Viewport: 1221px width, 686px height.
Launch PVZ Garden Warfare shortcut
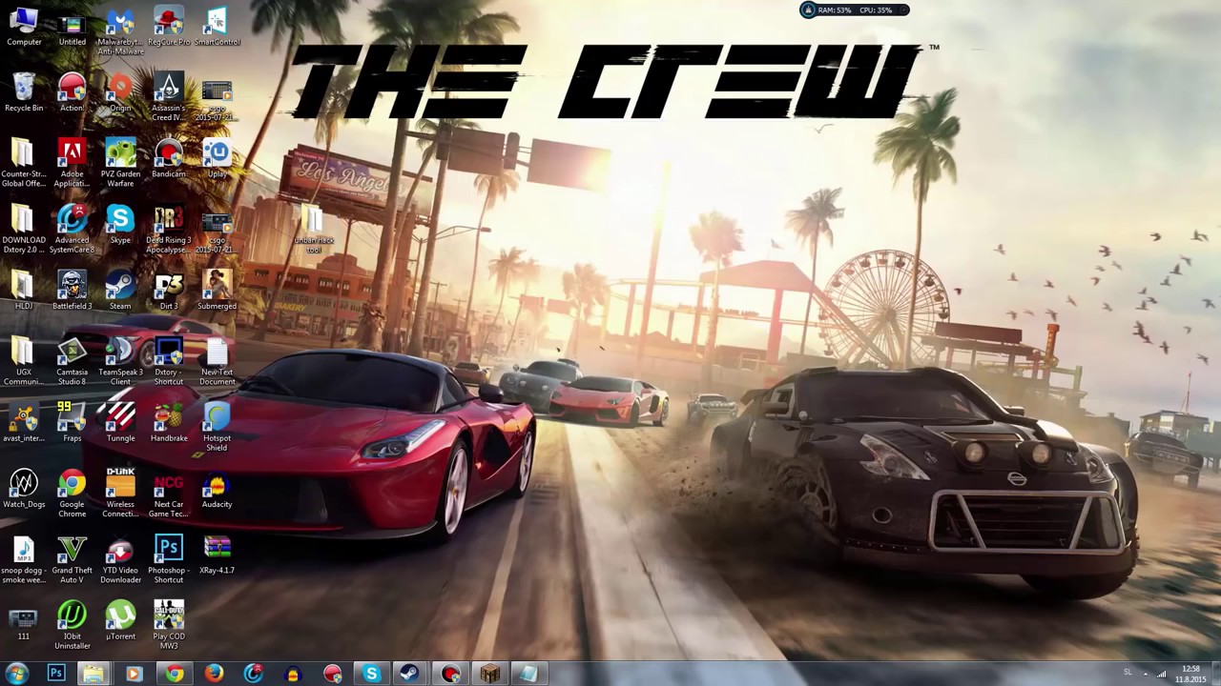click(120, 163)
